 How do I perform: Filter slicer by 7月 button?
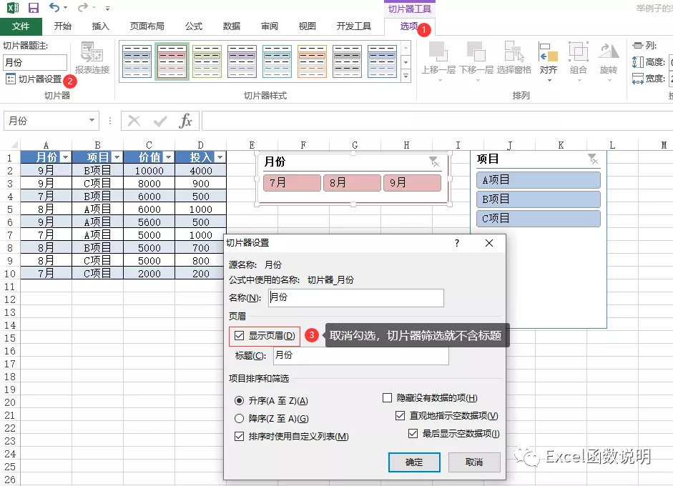coord(292,183)
